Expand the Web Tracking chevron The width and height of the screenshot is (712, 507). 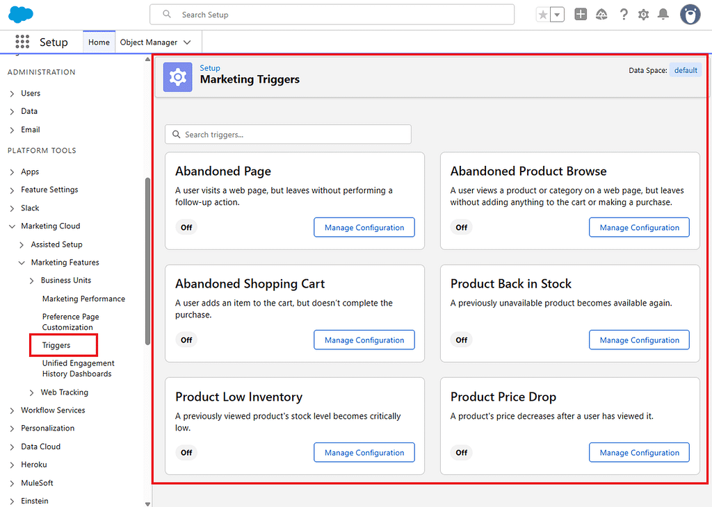click(31, 392)
